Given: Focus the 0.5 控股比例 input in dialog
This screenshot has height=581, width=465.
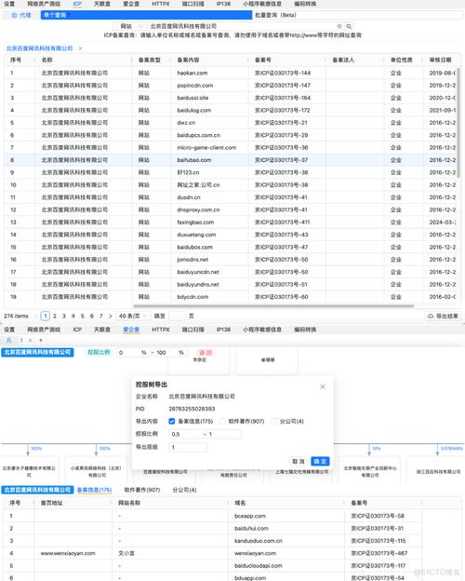Looking at the screenshot, I should click(x=185, y=434).
